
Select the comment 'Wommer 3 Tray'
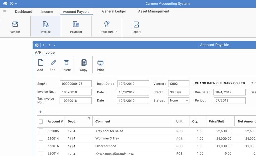click(x=107, y=138)
